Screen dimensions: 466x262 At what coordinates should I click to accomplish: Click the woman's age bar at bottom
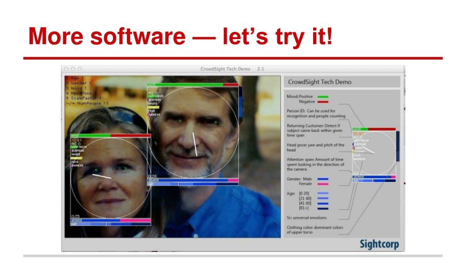111,224
